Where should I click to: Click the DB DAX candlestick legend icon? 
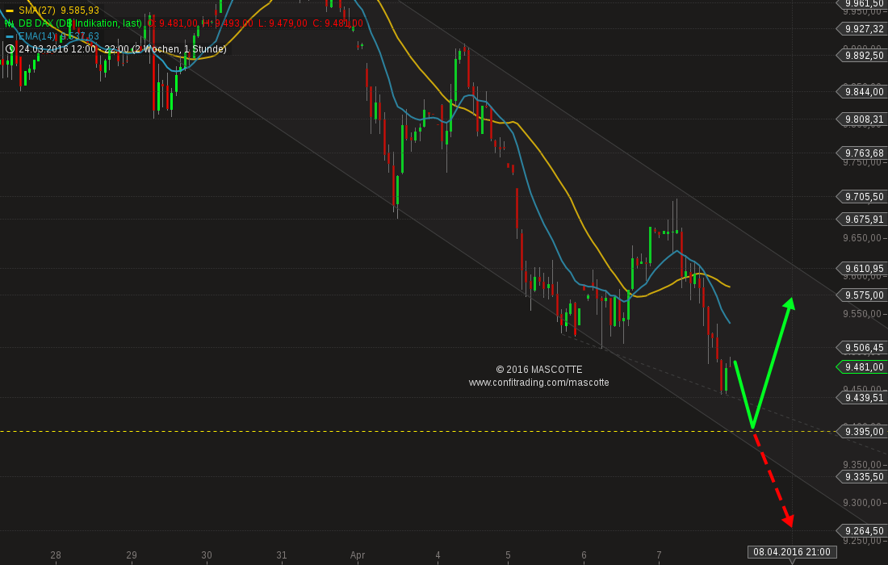click(x=9, y=23)
